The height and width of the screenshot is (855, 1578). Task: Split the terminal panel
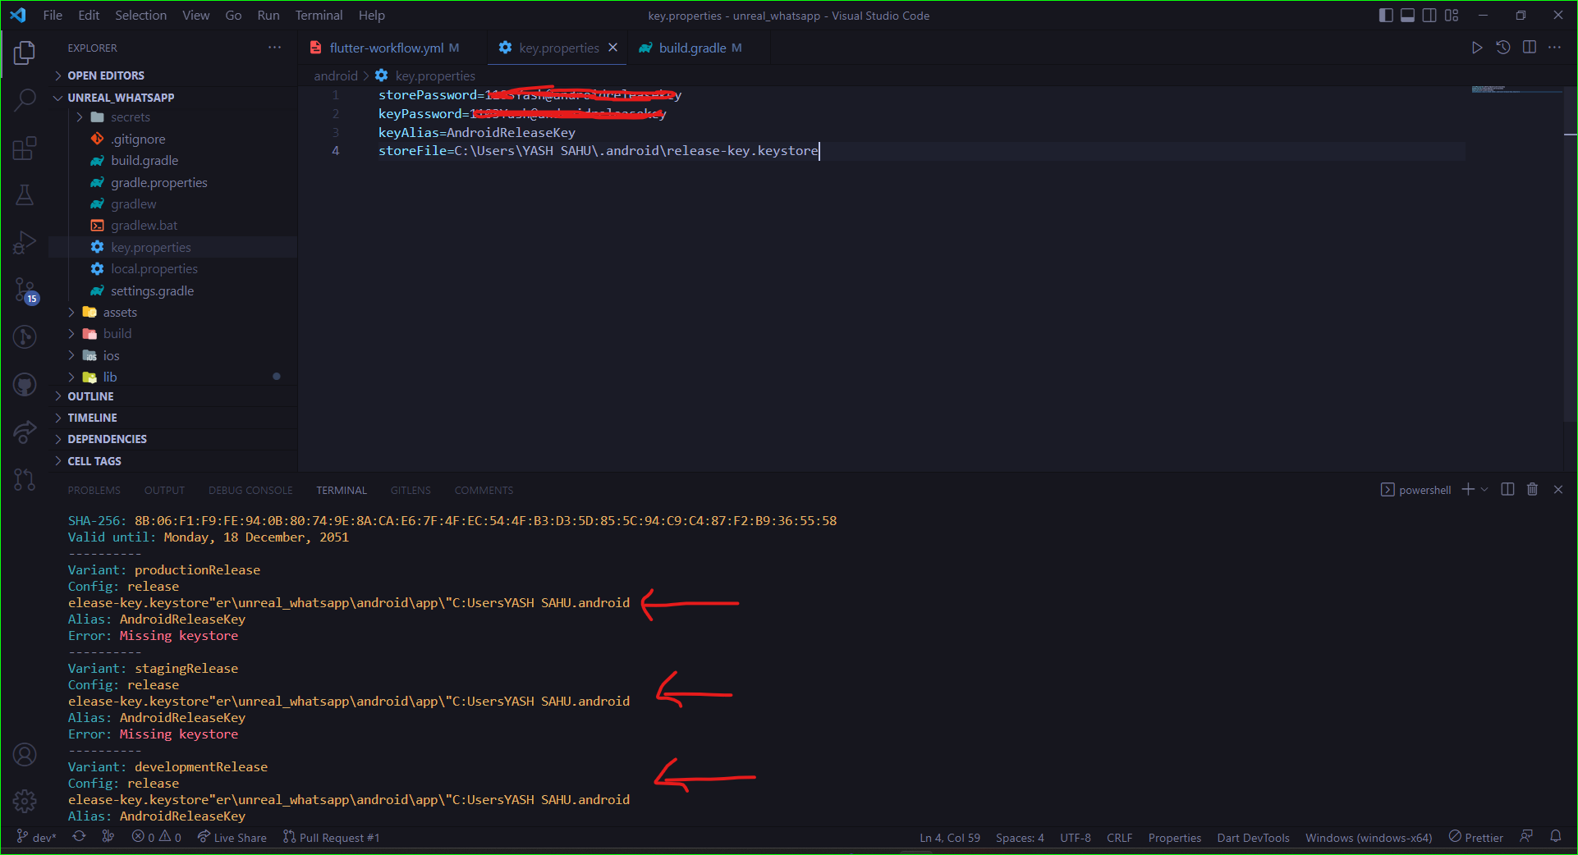click(1507, 490)
